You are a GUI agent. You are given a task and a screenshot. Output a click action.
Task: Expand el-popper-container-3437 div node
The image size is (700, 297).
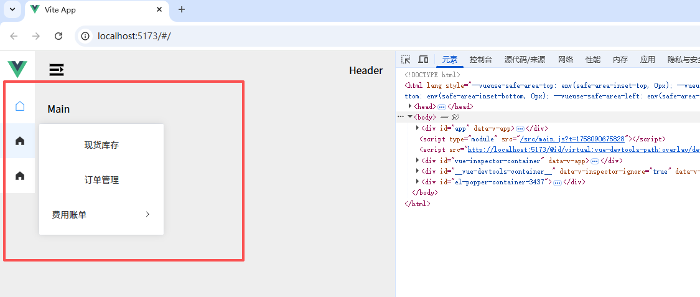[418, 182]
